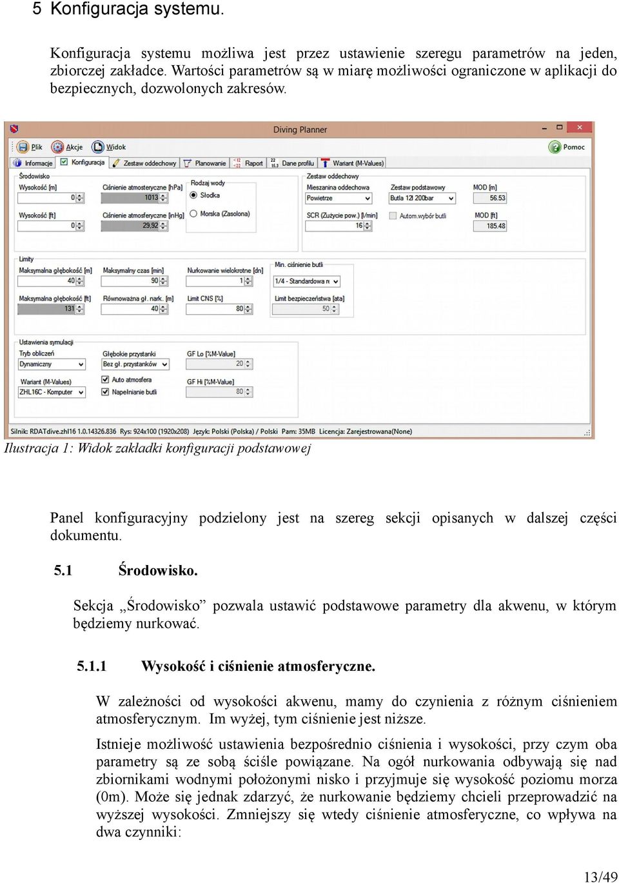The width and height of the screenshot is (619, 883).
Task: Open the Min. ciśnienie butli dropdown
Action: tap(306, 281)
